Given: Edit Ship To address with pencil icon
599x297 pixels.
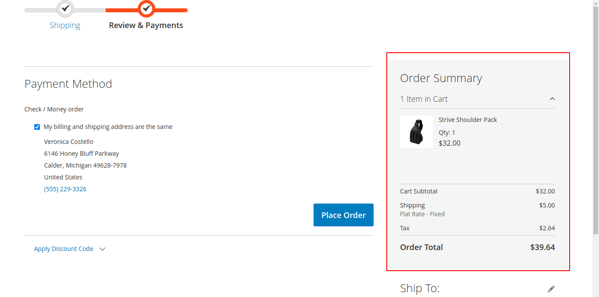Looking at the screenshot, I should point(551,289).
